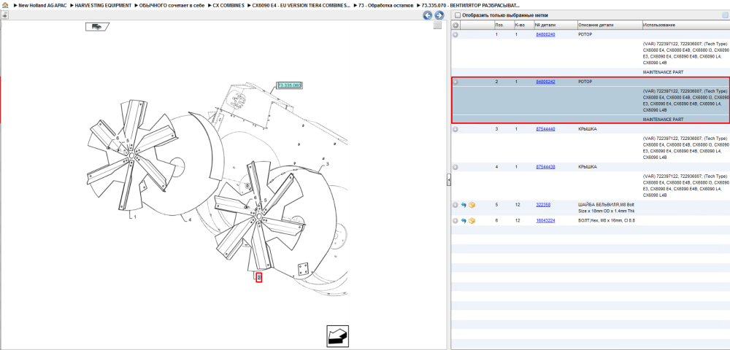Click the small square button above diagram corner
The height and width of the screenshot is (350, 730).
[x=437, y=26]
